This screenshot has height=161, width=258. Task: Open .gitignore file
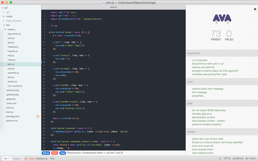point(11,99)
